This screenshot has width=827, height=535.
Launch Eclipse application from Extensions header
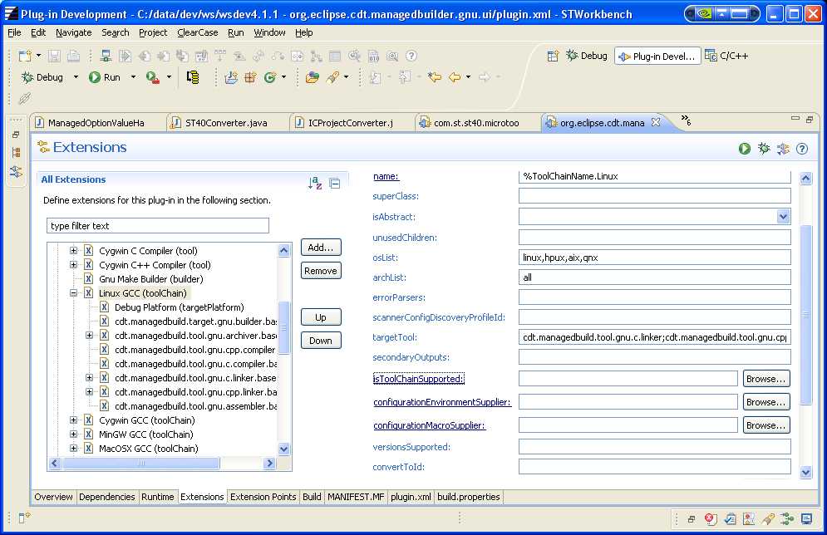click(x=744, y=149)
